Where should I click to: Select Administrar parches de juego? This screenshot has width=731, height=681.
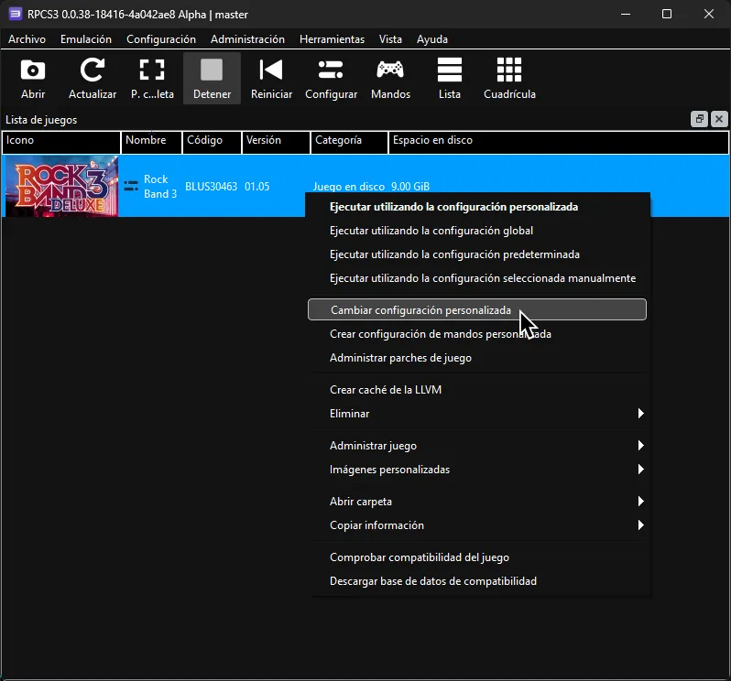point(477,358)
